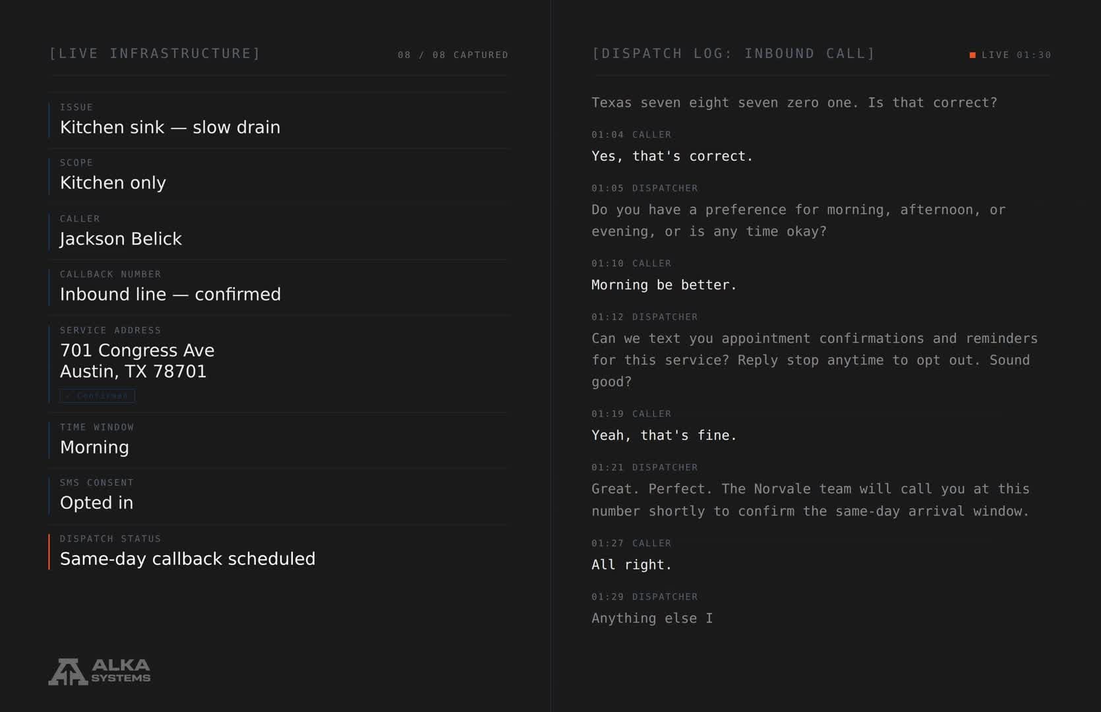The width and height of the screenshot is (1101, 712).
Task: Select the Scope value Kitchen only
Action: 113,183
